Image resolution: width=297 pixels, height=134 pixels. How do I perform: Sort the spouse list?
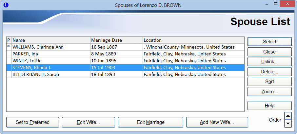click(x=269, y=82)
